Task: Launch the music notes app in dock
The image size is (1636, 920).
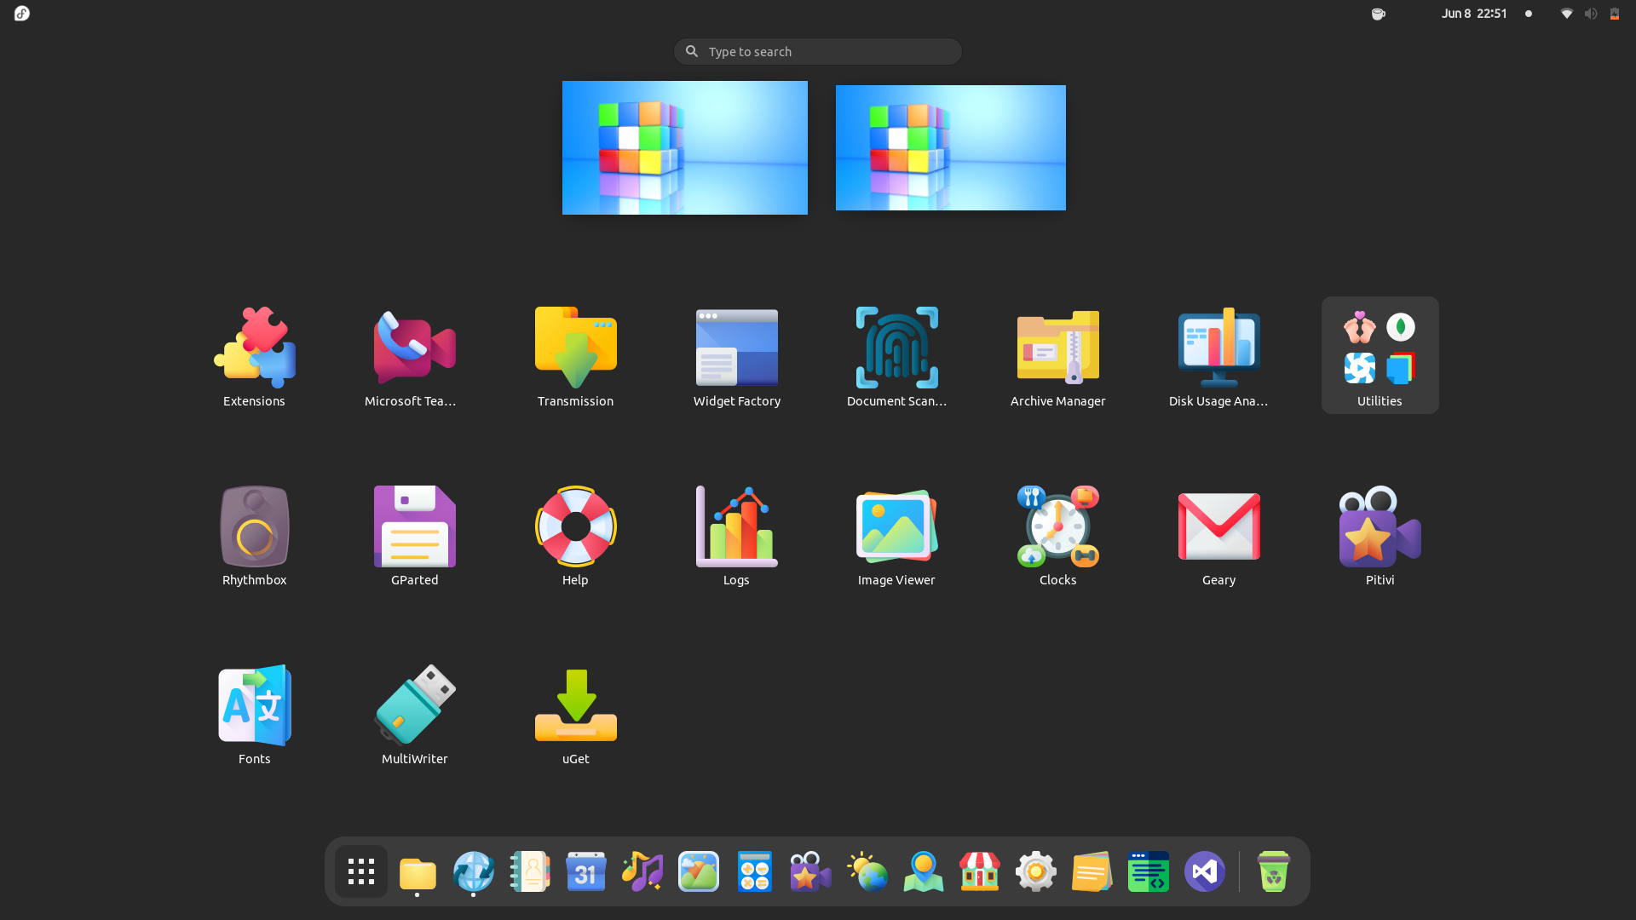Action: [642, 871]
